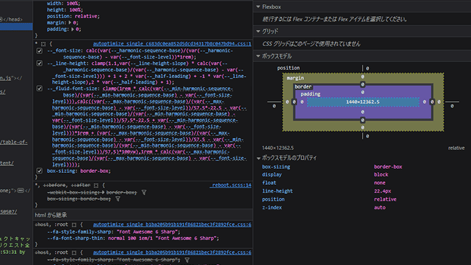Collapse ボックスモデルのプロパティ section
This screenshot has height=265, width=471.
tap(258, 158)
